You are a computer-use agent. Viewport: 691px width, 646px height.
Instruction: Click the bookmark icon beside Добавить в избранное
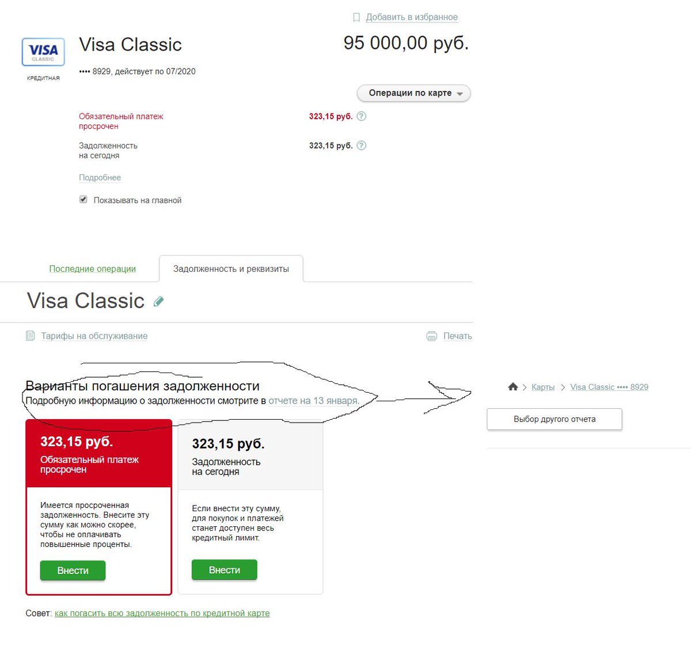(356, 17)
